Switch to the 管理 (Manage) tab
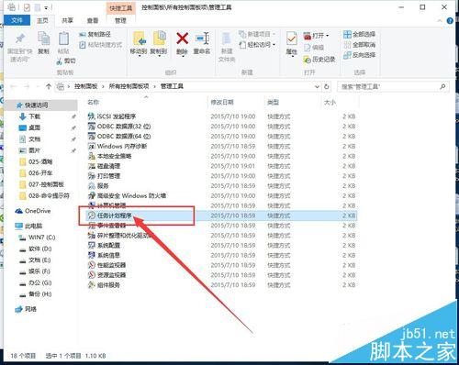The height and width of the screenshot is (365, 459). coord(120,20)
